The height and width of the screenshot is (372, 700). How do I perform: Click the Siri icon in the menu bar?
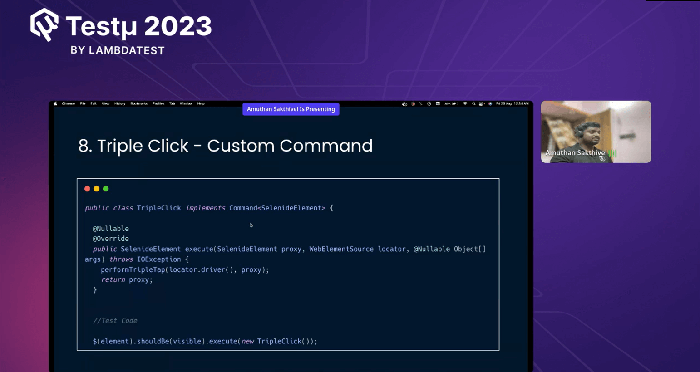(490, 104)
